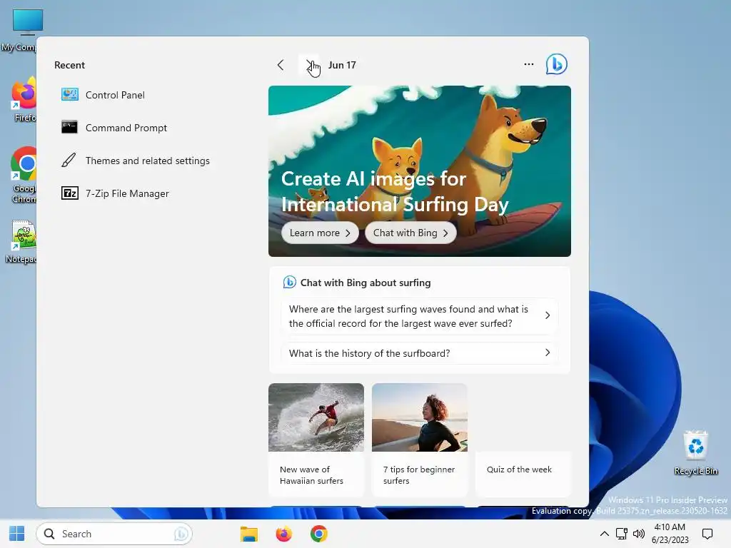Open Themes and related settings
Image resolution: width=731 pixels, height=548 pixels.
pyautogui.click(x=135, y=161)
